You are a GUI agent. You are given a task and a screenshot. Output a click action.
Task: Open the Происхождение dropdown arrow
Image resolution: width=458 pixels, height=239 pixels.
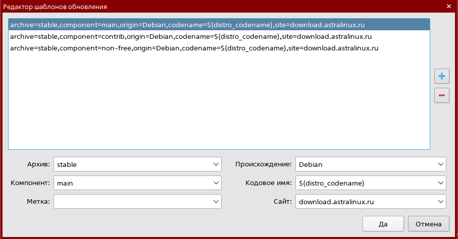(441, 164)
